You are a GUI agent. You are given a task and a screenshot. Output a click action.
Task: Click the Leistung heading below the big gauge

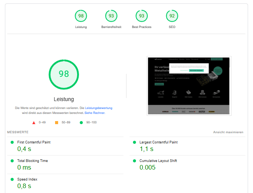pos(64,99)
